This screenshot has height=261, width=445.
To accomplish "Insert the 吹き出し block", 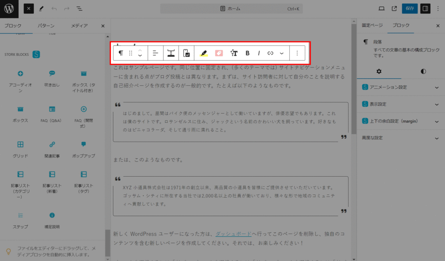I will click(52, 78).
